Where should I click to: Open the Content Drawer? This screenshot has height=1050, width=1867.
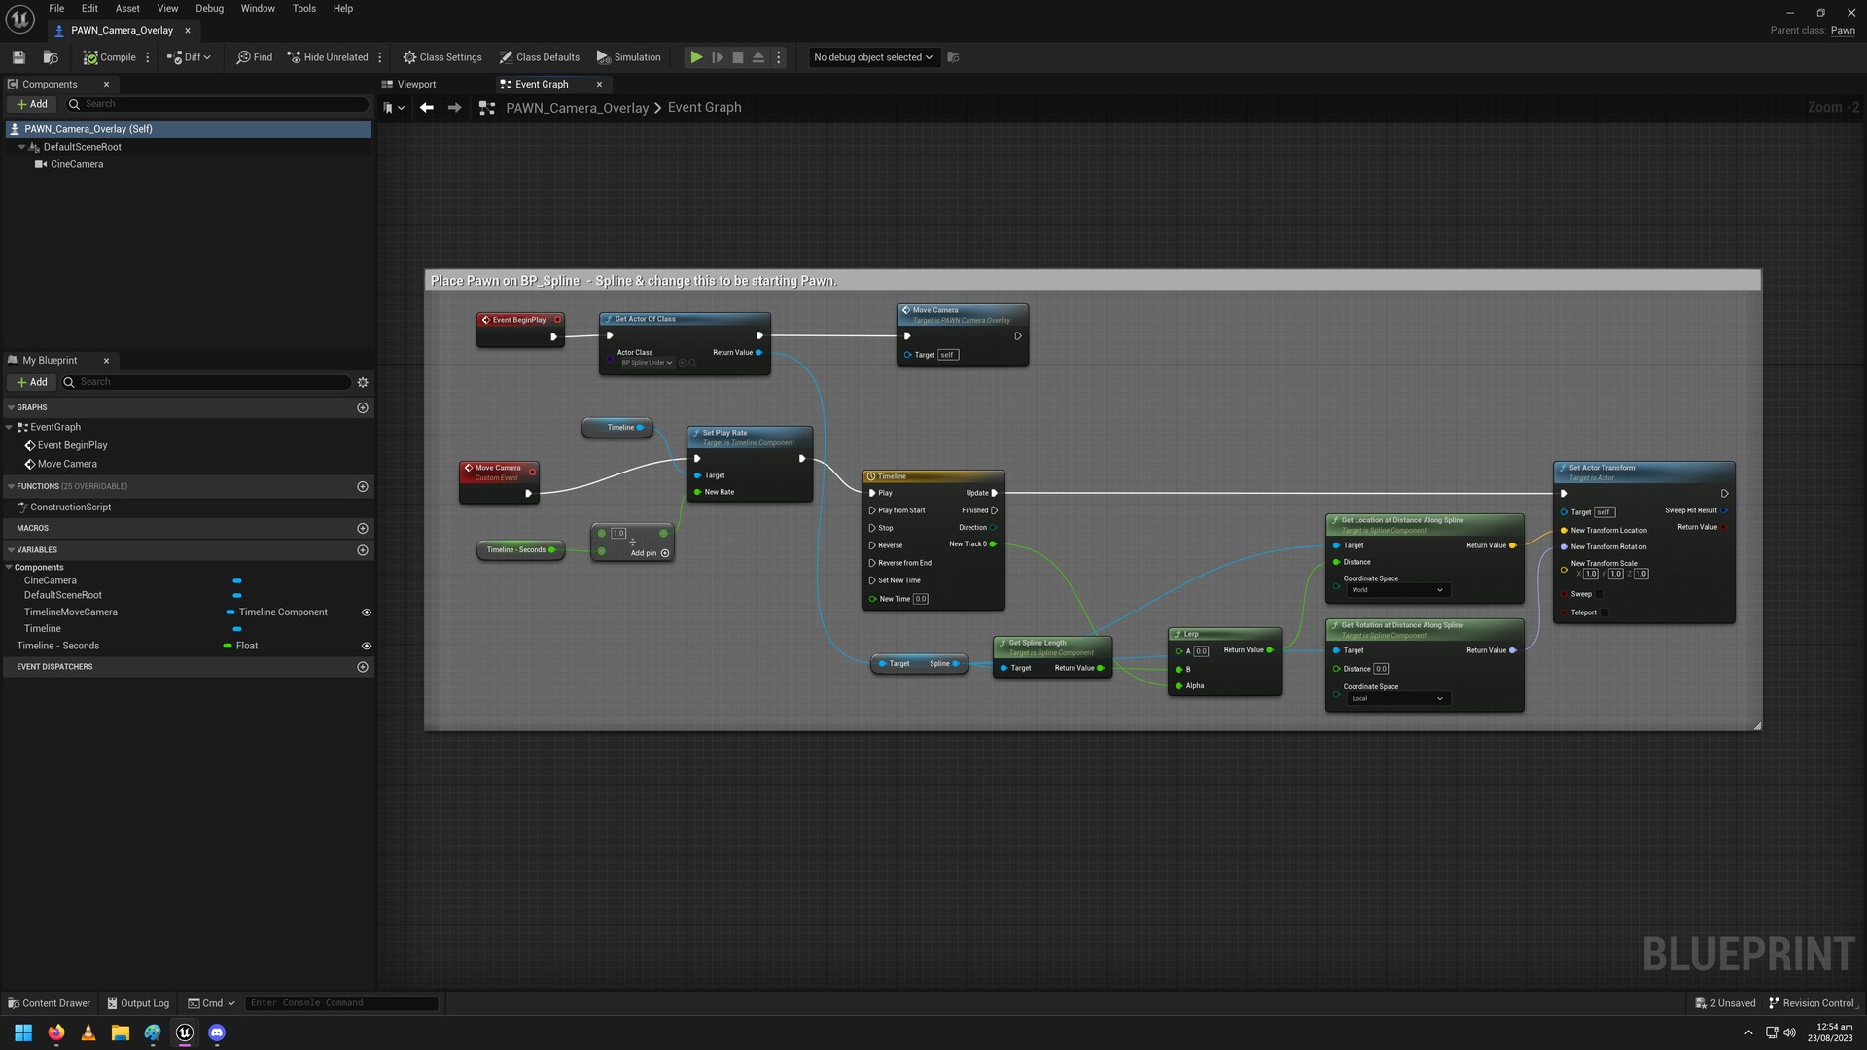pyautogui.click(x=48, y=1002)
